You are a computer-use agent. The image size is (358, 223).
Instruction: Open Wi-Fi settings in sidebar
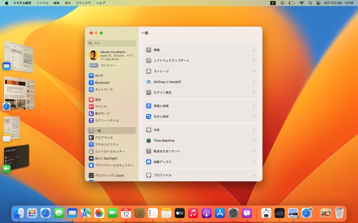(99, 76)
